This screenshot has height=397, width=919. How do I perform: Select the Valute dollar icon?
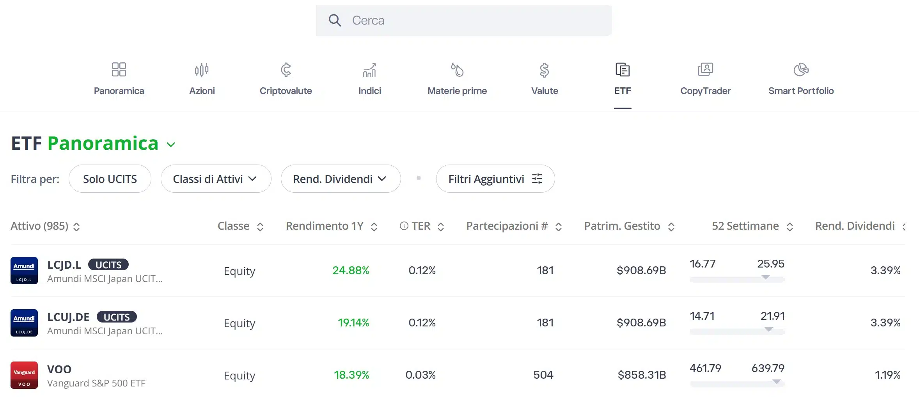545,69
